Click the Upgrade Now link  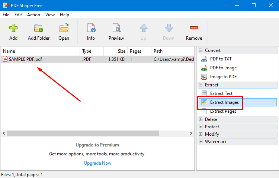(x=98, y=163)
